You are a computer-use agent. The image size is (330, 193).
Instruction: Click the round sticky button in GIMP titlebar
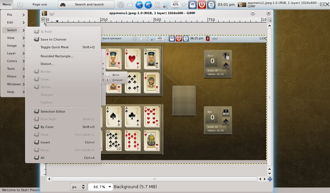[x=52, y=13]
